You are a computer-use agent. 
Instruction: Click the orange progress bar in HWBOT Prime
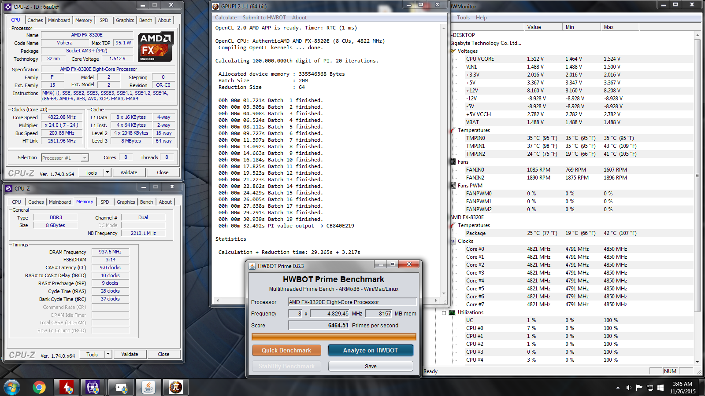pyautogui.click(x=334, y=337)
